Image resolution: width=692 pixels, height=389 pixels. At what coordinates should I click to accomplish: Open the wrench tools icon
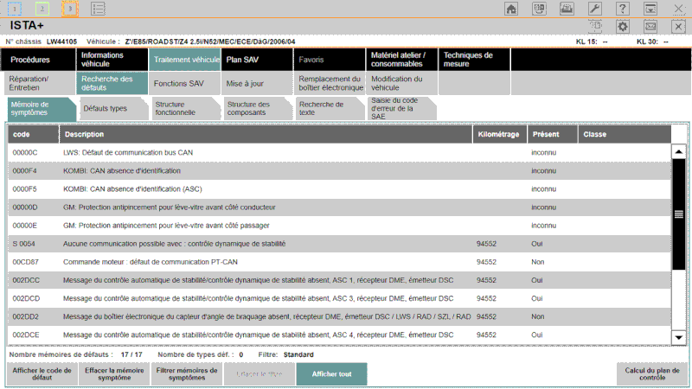595,9
